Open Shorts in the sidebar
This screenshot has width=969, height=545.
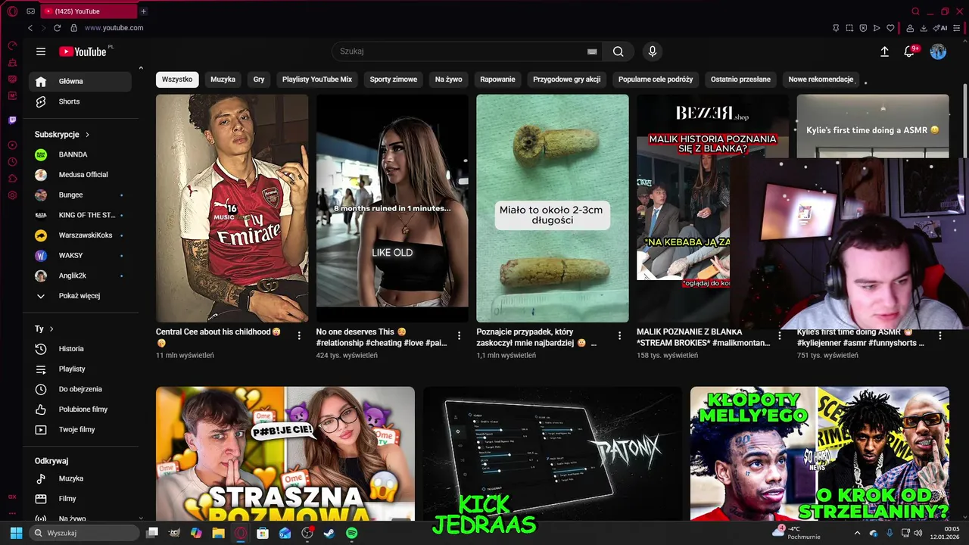tap(80, 101)
